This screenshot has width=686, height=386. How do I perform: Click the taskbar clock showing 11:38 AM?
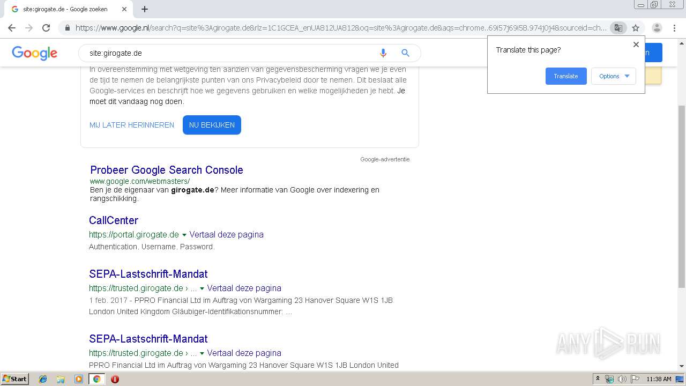659,379
